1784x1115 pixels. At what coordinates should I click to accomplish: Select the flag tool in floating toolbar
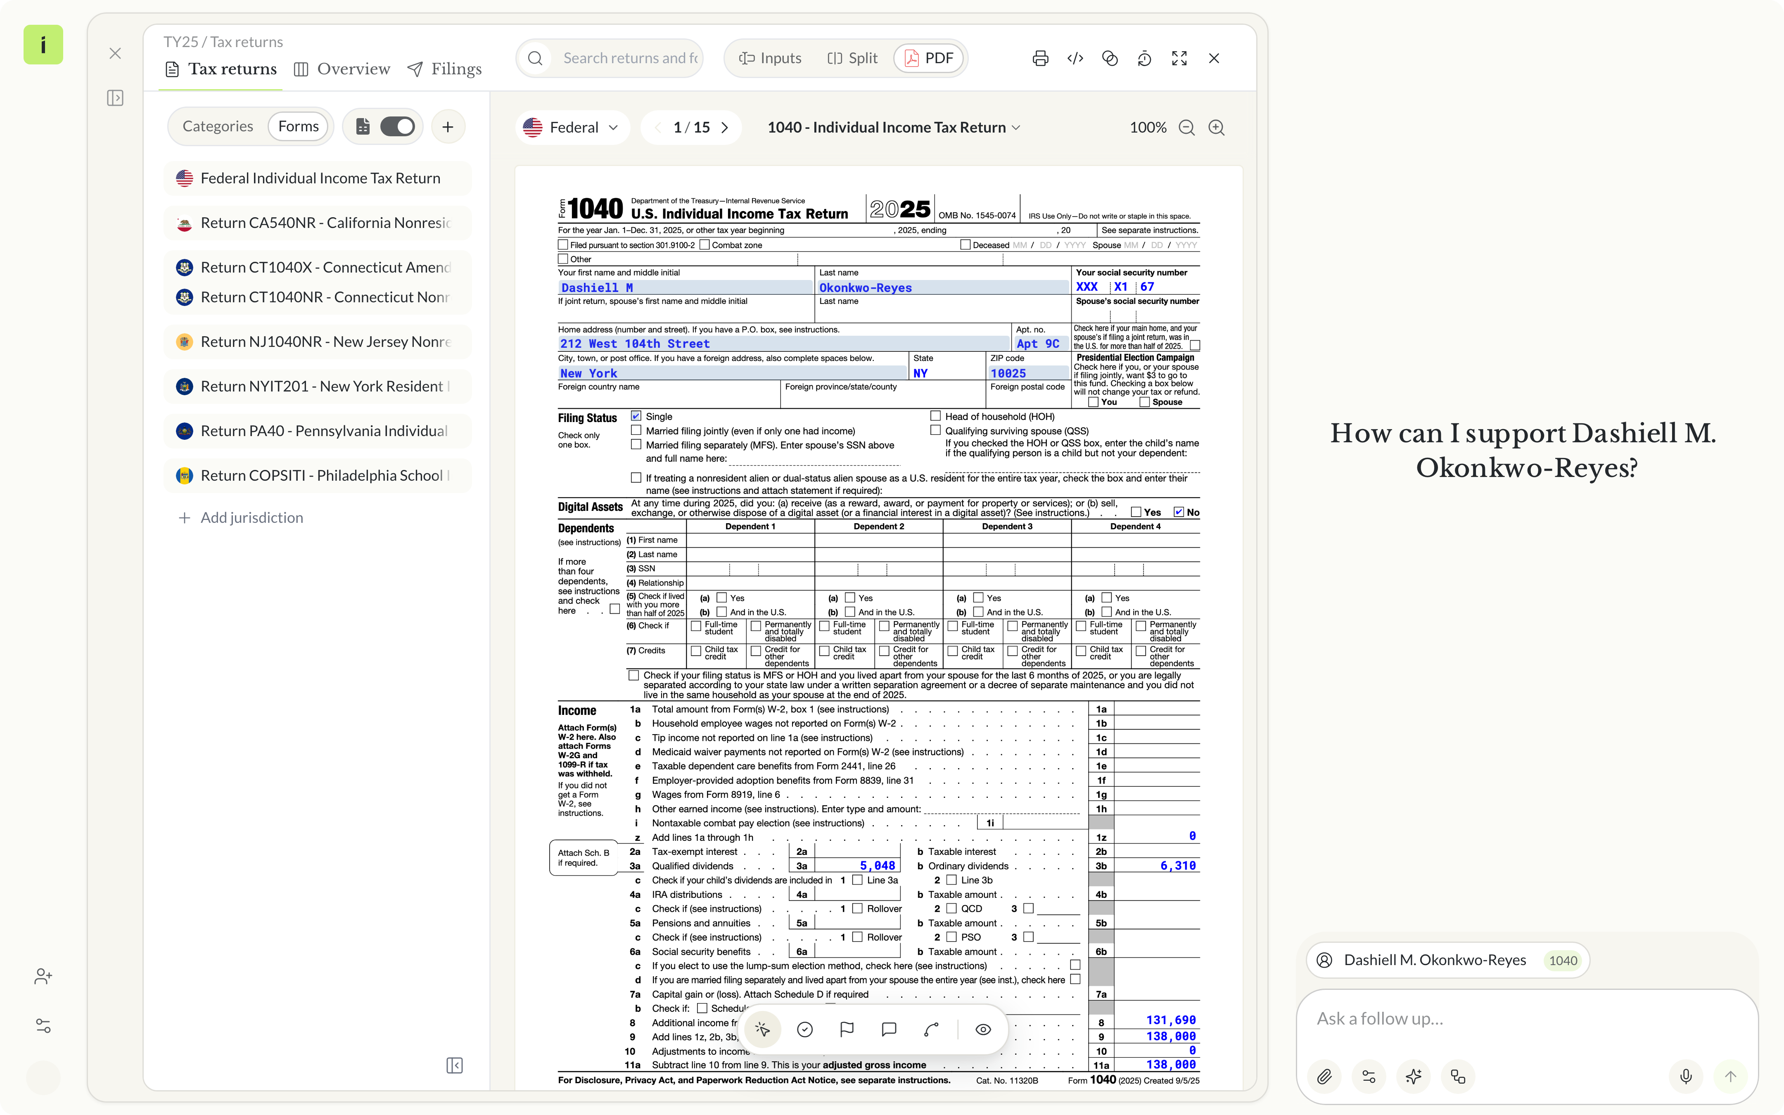click(x=847, y=1030)
